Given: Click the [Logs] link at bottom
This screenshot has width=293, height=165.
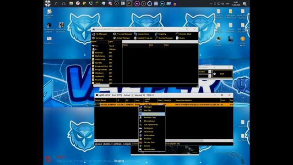Looking at the screenshot, I should tap(98, 144).
